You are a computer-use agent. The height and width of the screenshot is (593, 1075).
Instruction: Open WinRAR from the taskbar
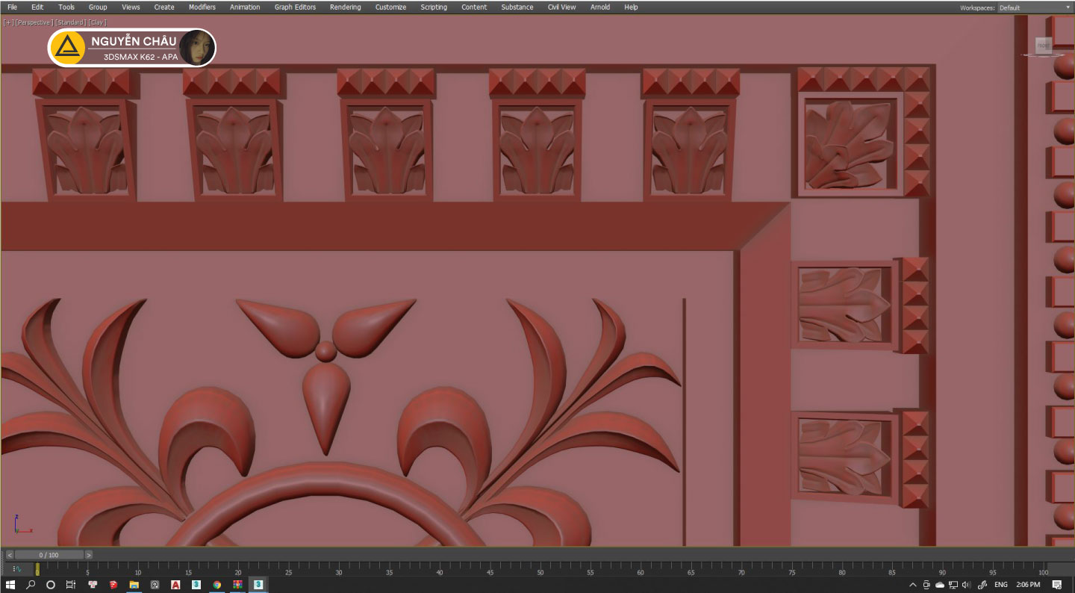237,585
